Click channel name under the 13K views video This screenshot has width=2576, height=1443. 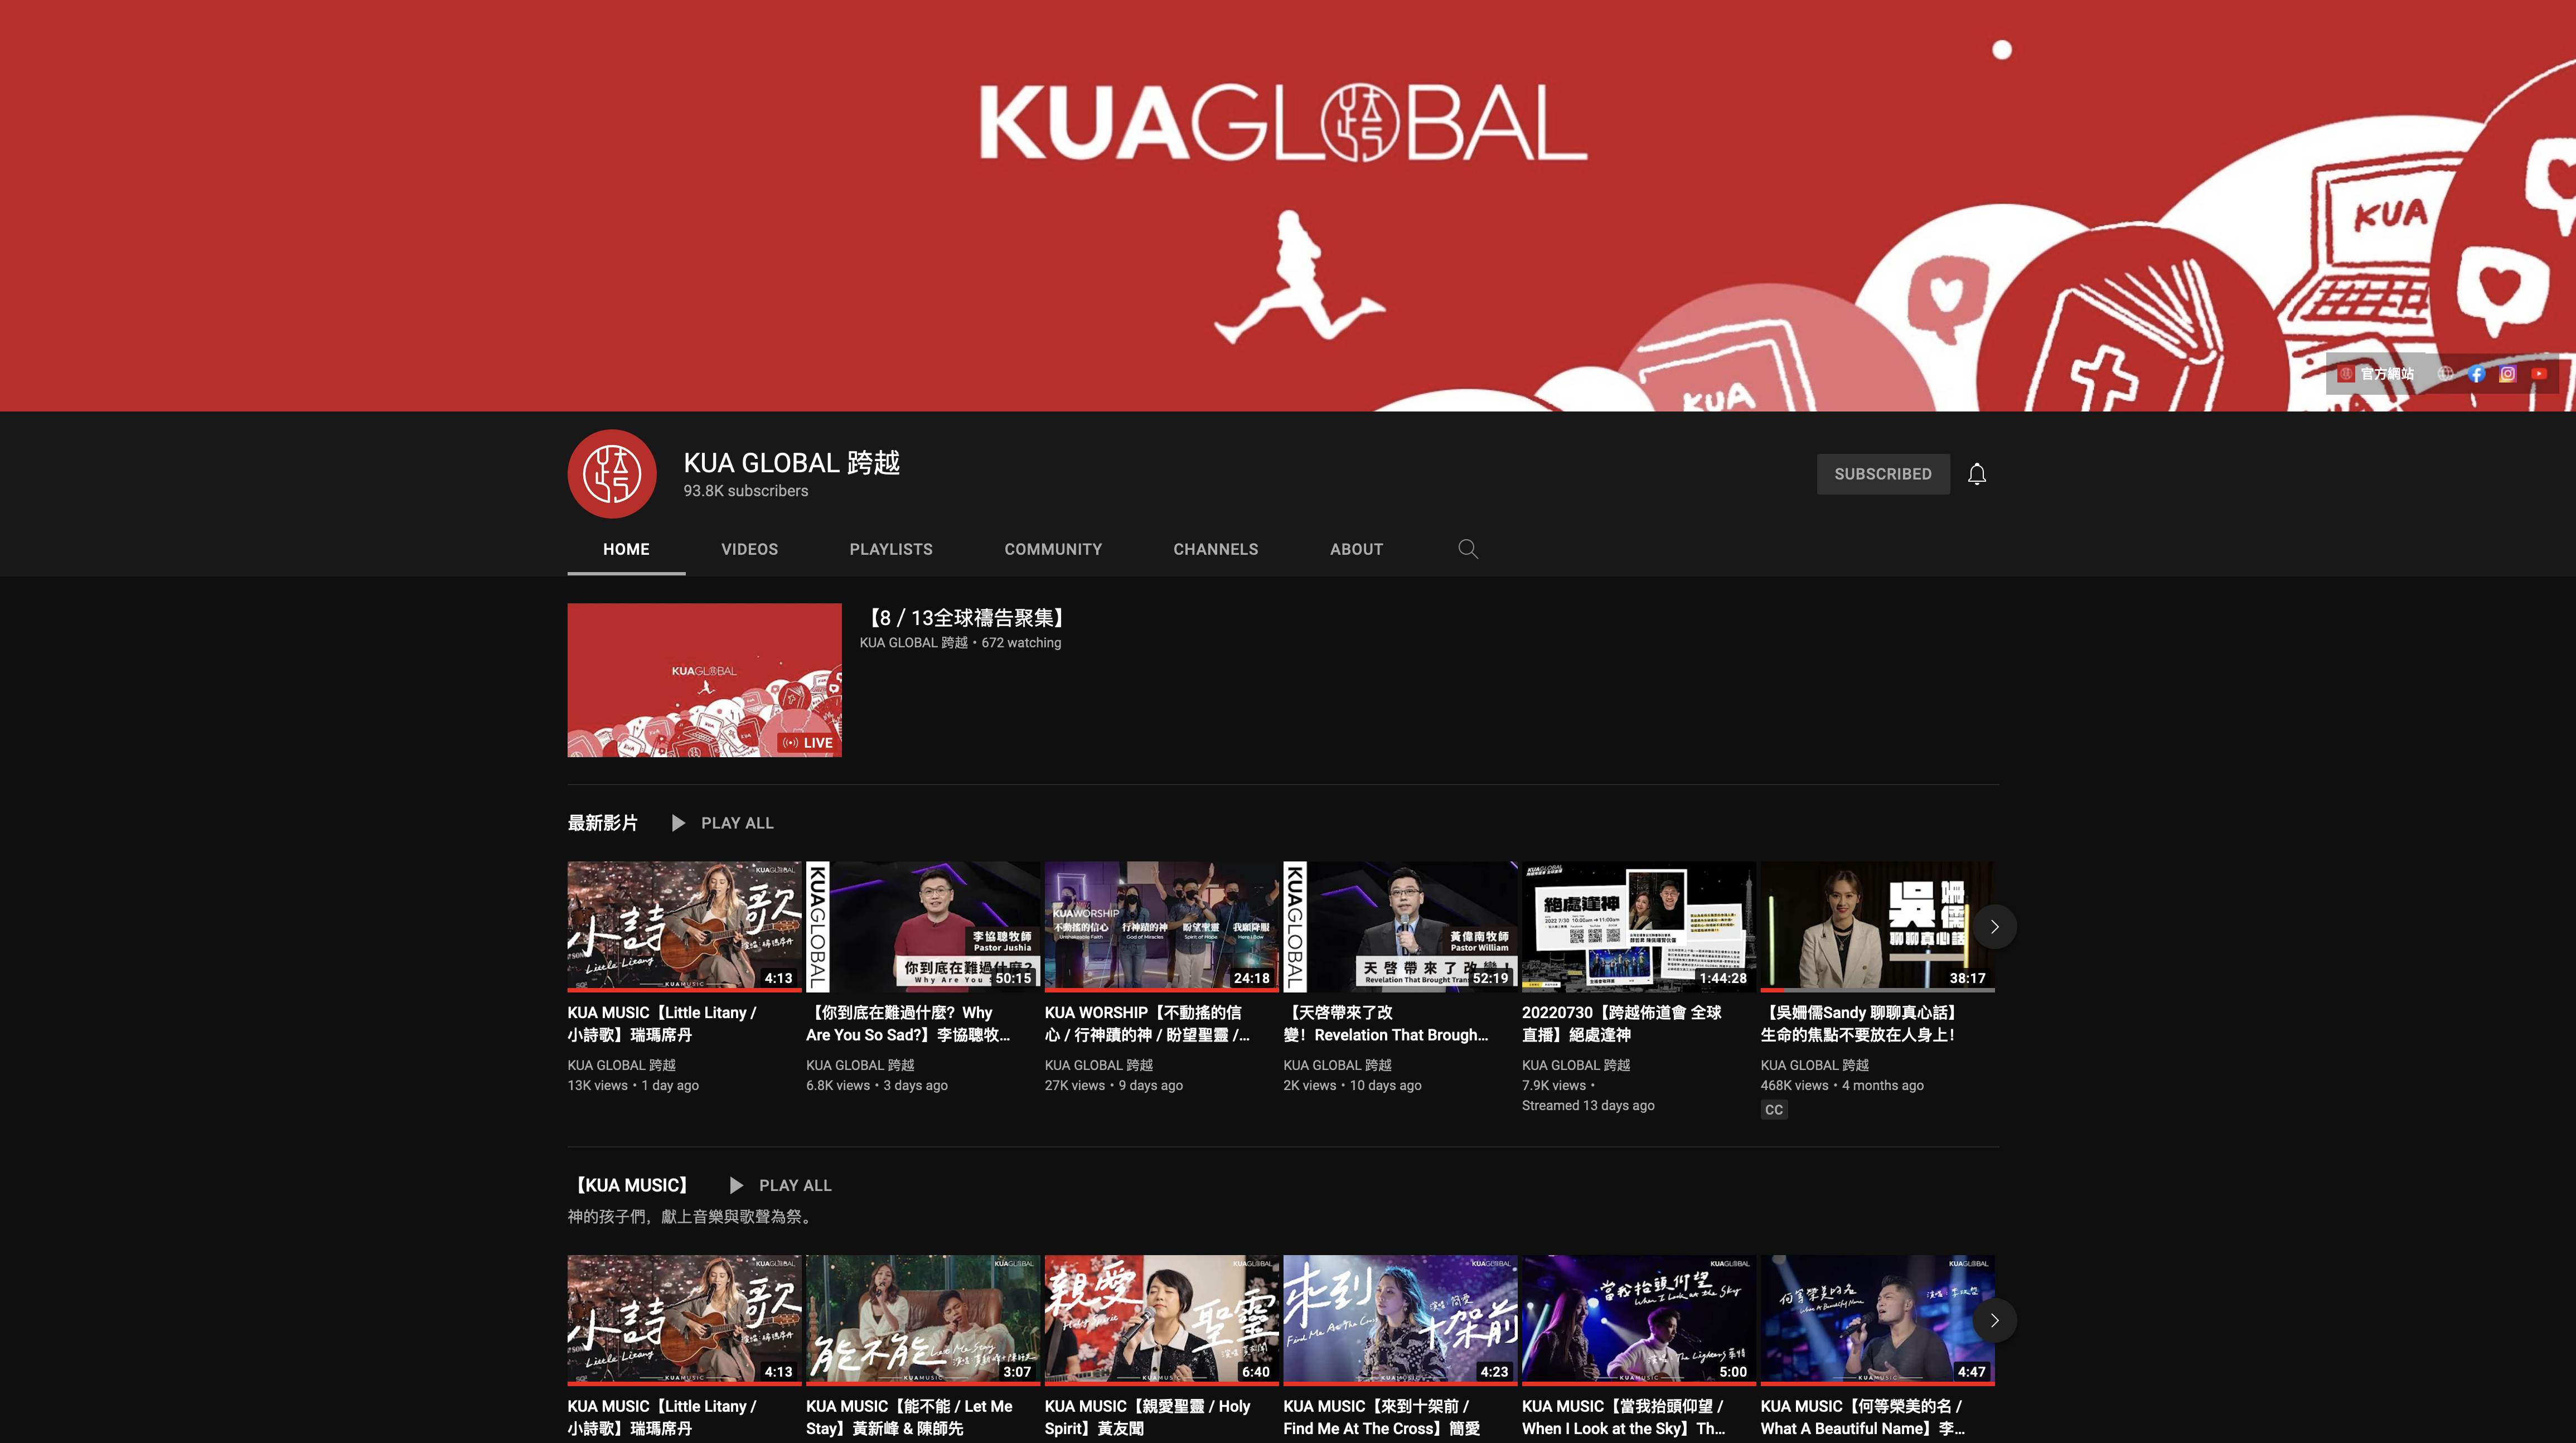click(622, 1065)
